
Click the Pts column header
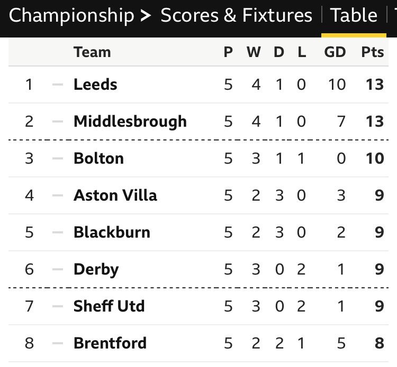coord(373,52)
